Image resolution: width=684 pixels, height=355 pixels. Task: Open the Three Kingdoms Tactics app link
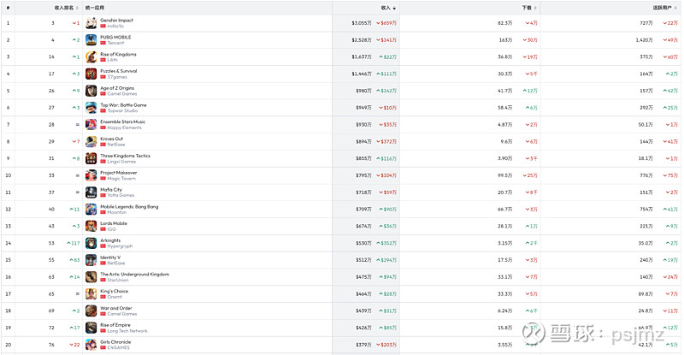point(125,156)
